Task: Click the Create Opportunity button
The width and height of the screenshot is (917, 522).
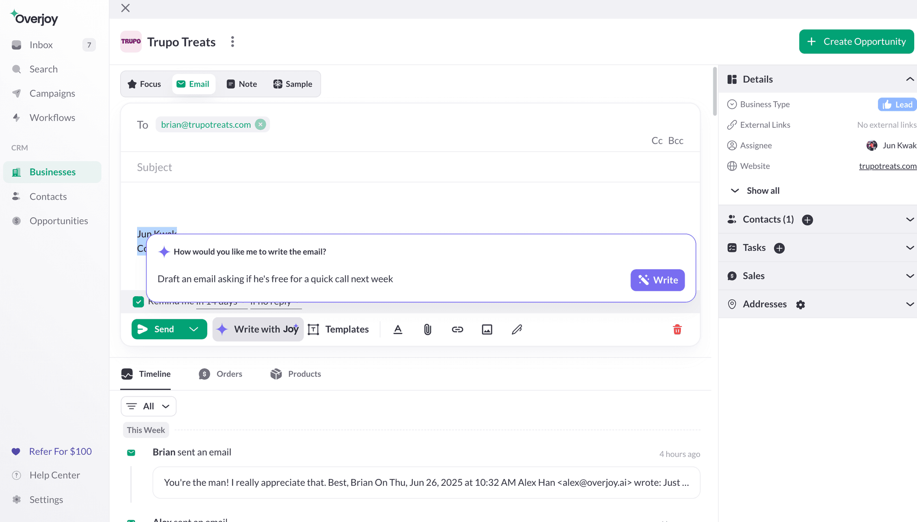Action: click(x=856, y=42)
